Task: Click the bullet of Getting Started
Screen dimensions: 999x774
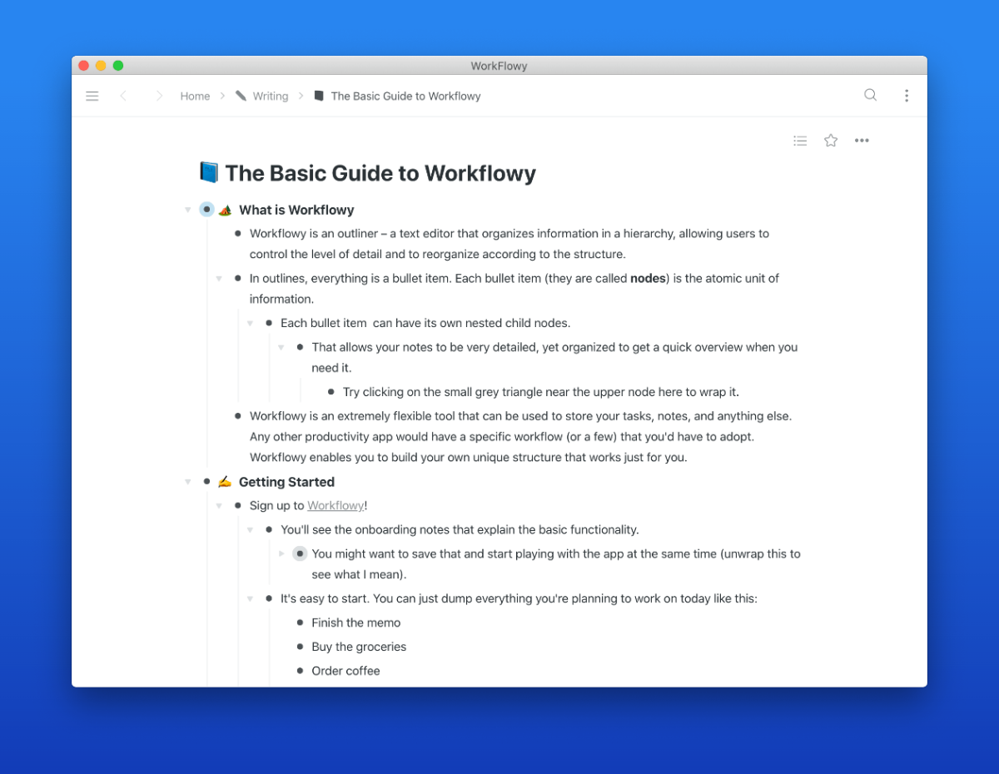Action: [206, 481]
